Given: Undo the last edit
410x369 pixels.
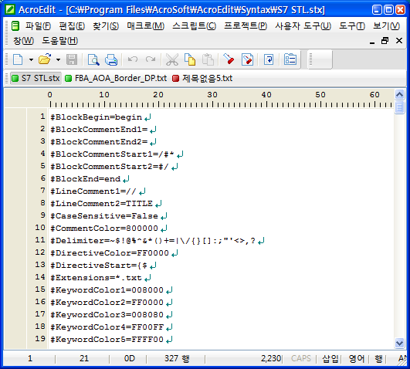Looking at the screenshot, I should coord(133,59).
